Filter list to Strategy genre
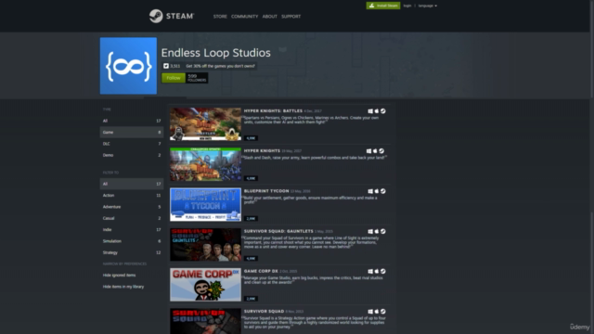 (132, 252)
